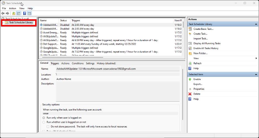Click the task list vertical scrollbar

pos(183,24)
